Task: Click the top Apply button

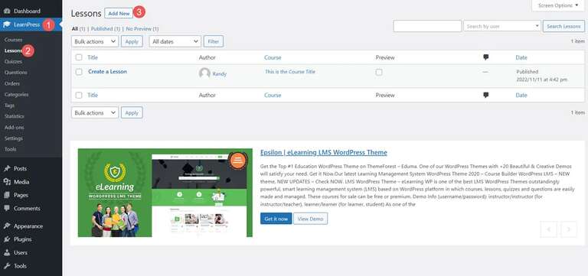Action: (132, 41)
